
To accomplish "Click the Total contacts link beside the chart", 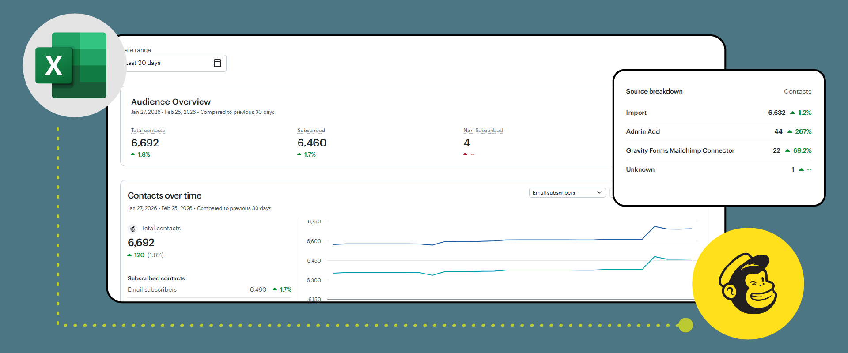I will [x=161, y=229].
